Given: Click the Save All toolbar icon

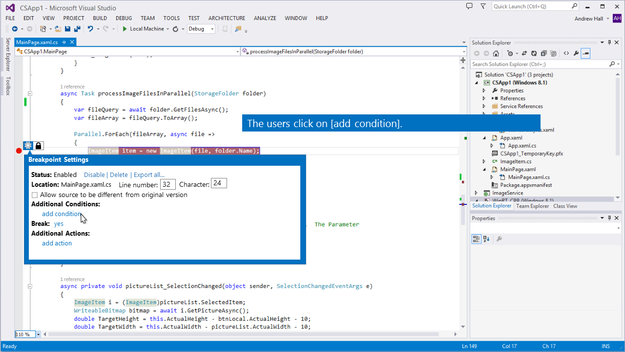Looking at the screenshot, I should tap(77, 29).
